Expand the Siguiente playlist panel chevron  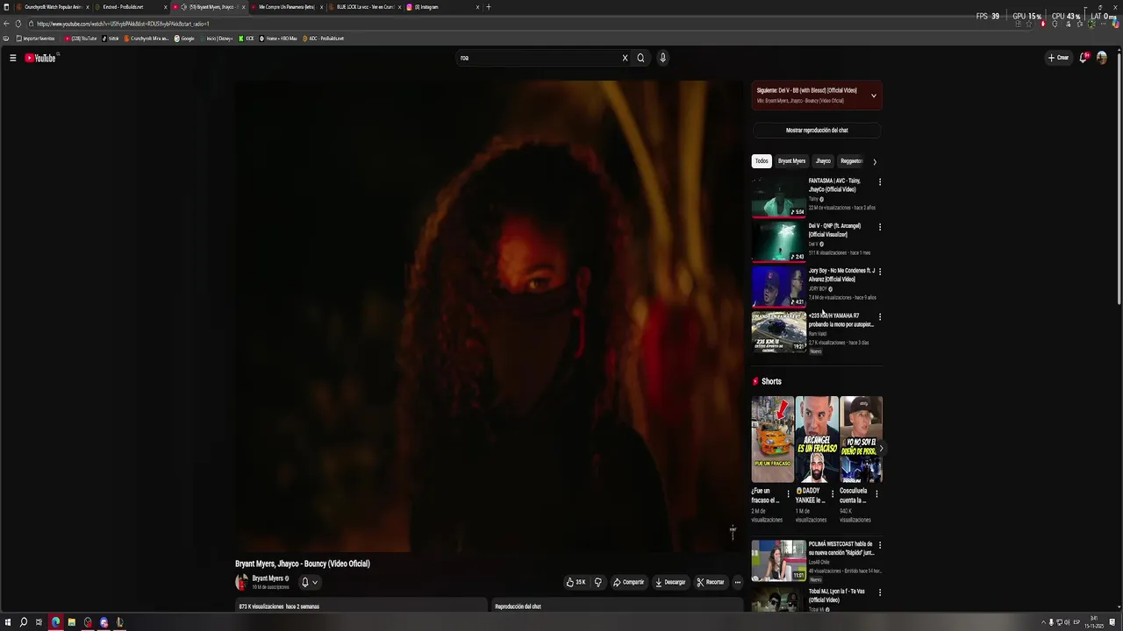[873, 96]
